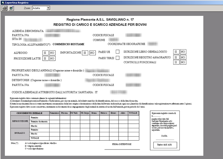Click the 'DETENTORE/I' label

[20, 80]
